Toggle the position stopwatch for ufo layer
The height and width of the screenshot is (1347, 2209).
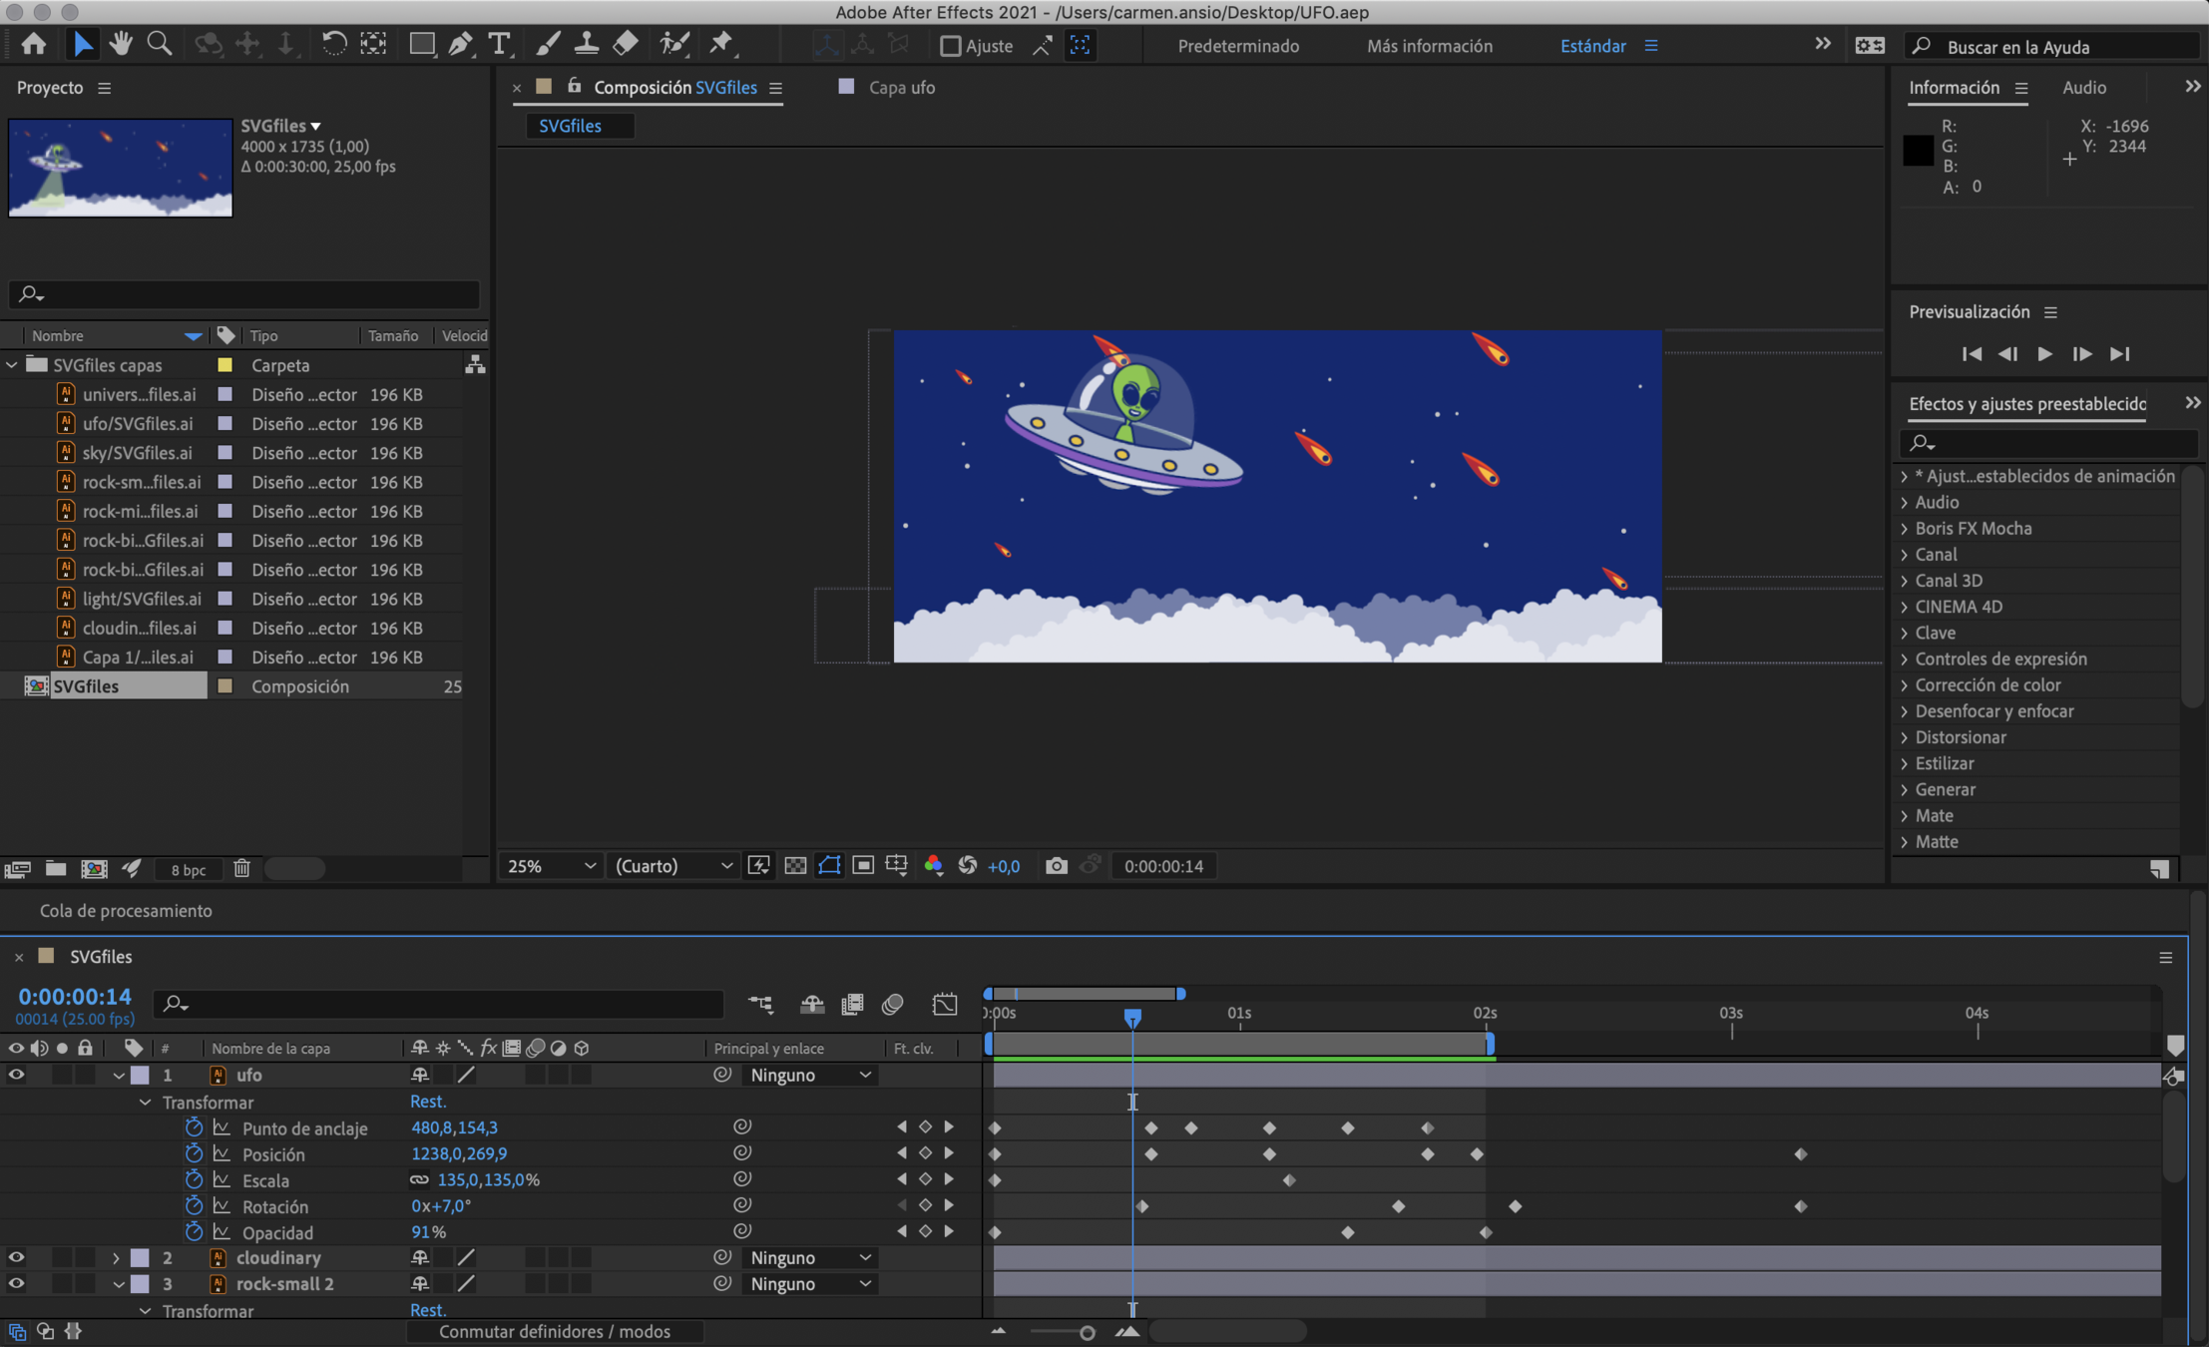click(x=194, y=1153)
